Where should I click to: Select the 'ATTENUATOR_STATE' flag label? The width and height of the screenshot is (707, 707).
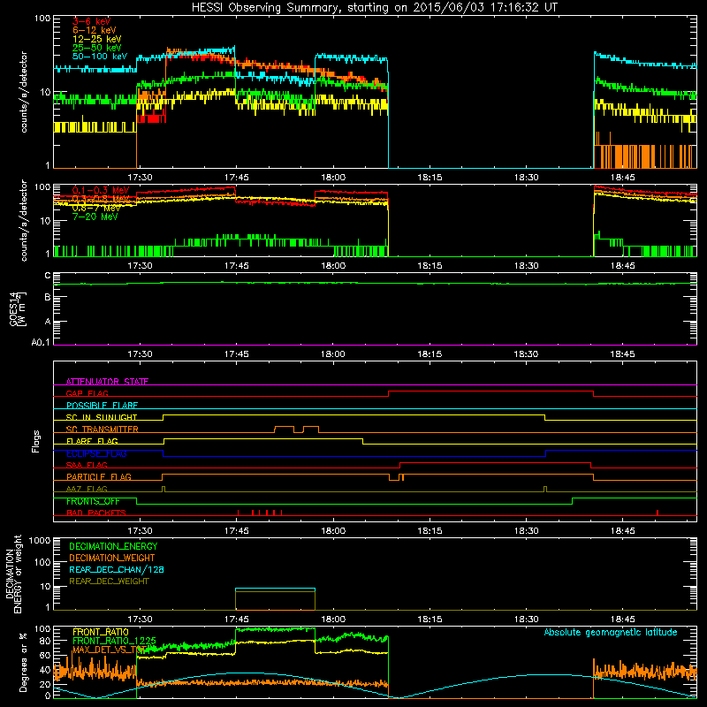coord(107,382)
